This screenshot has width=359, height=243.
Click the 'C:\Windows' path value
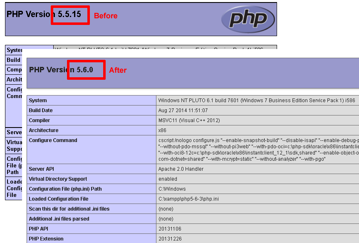(172, 189)
